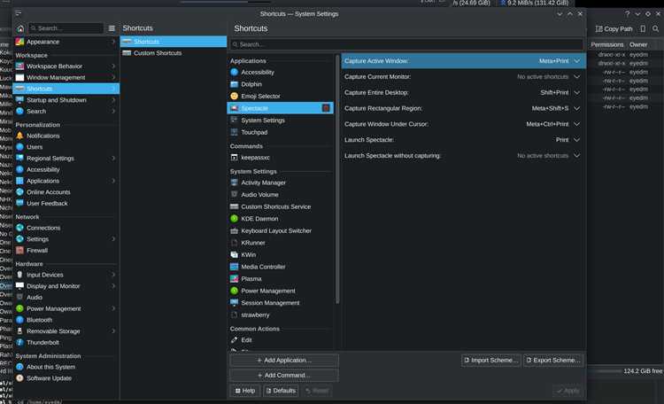The image size is (664, 404).
Task: Click the Notifications bell icon
Action: [19, 136]
